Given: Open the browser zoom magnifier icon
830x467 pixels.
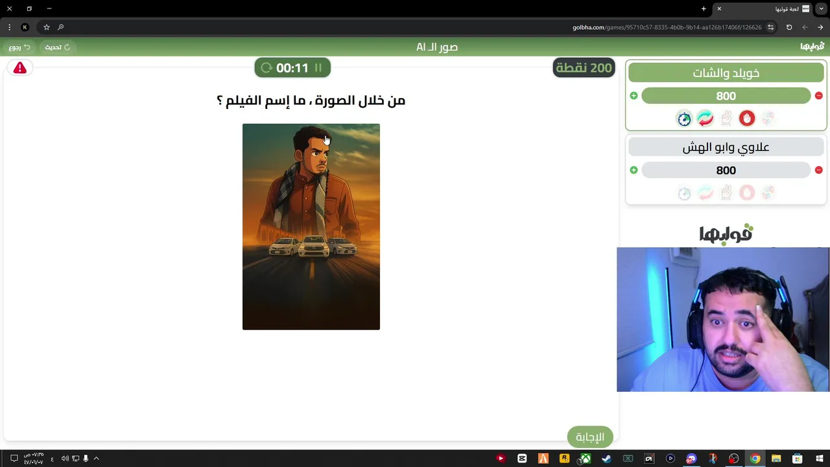Looking at the screenshot, I should (60, 27).
